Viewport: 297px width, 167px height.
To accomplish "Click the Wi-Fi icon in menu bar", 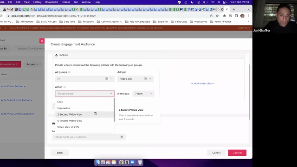I will (x=213, y=2).
